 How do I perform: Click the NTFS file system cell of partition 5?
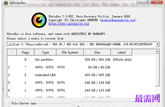click(61, 83)
